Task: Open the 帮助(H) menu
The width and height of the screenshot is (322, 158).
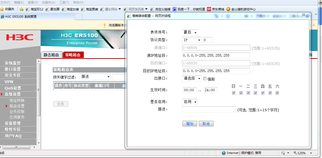Action: coord(78,2)
